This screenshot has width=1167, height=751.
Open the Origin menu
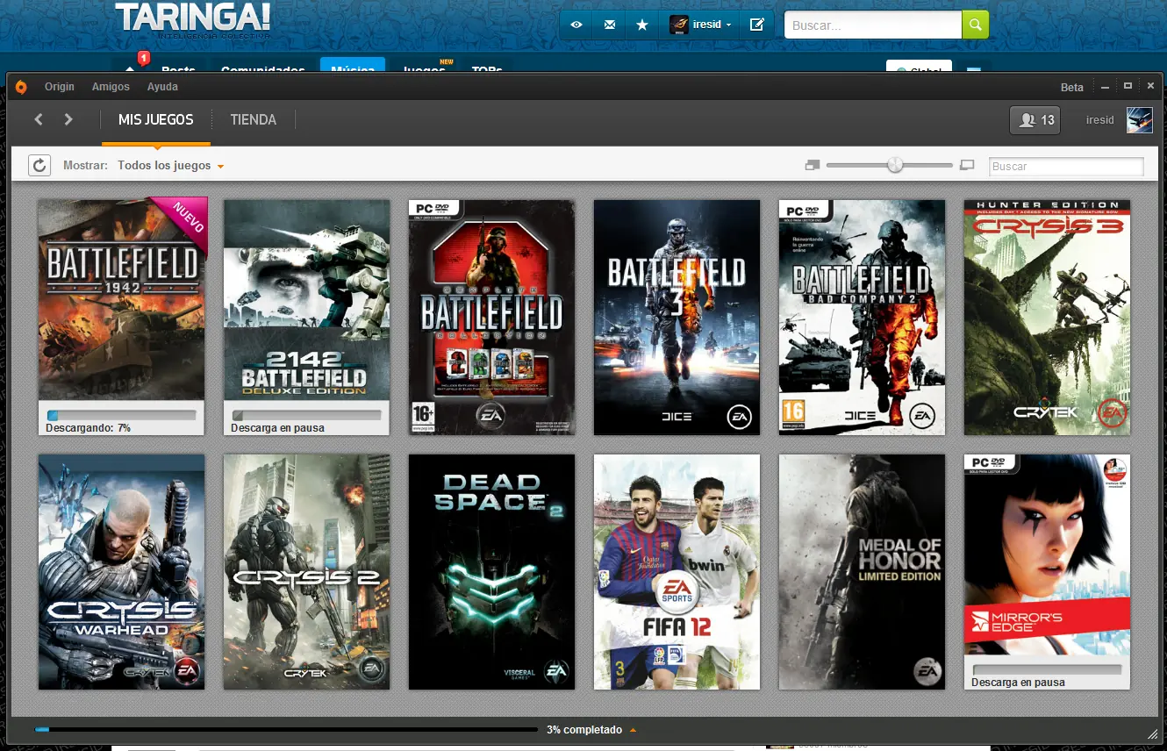60,87
